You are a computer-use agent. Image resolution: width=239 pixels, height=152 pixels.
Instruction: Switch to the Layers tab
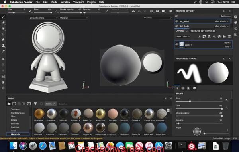coord(180,31)
